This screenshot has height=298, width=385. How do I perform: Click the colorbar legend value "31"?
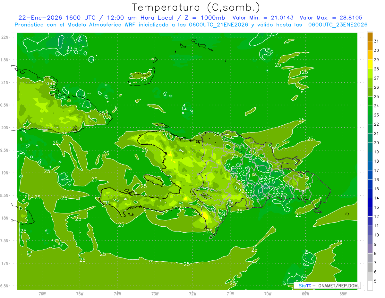coord(376,41)
